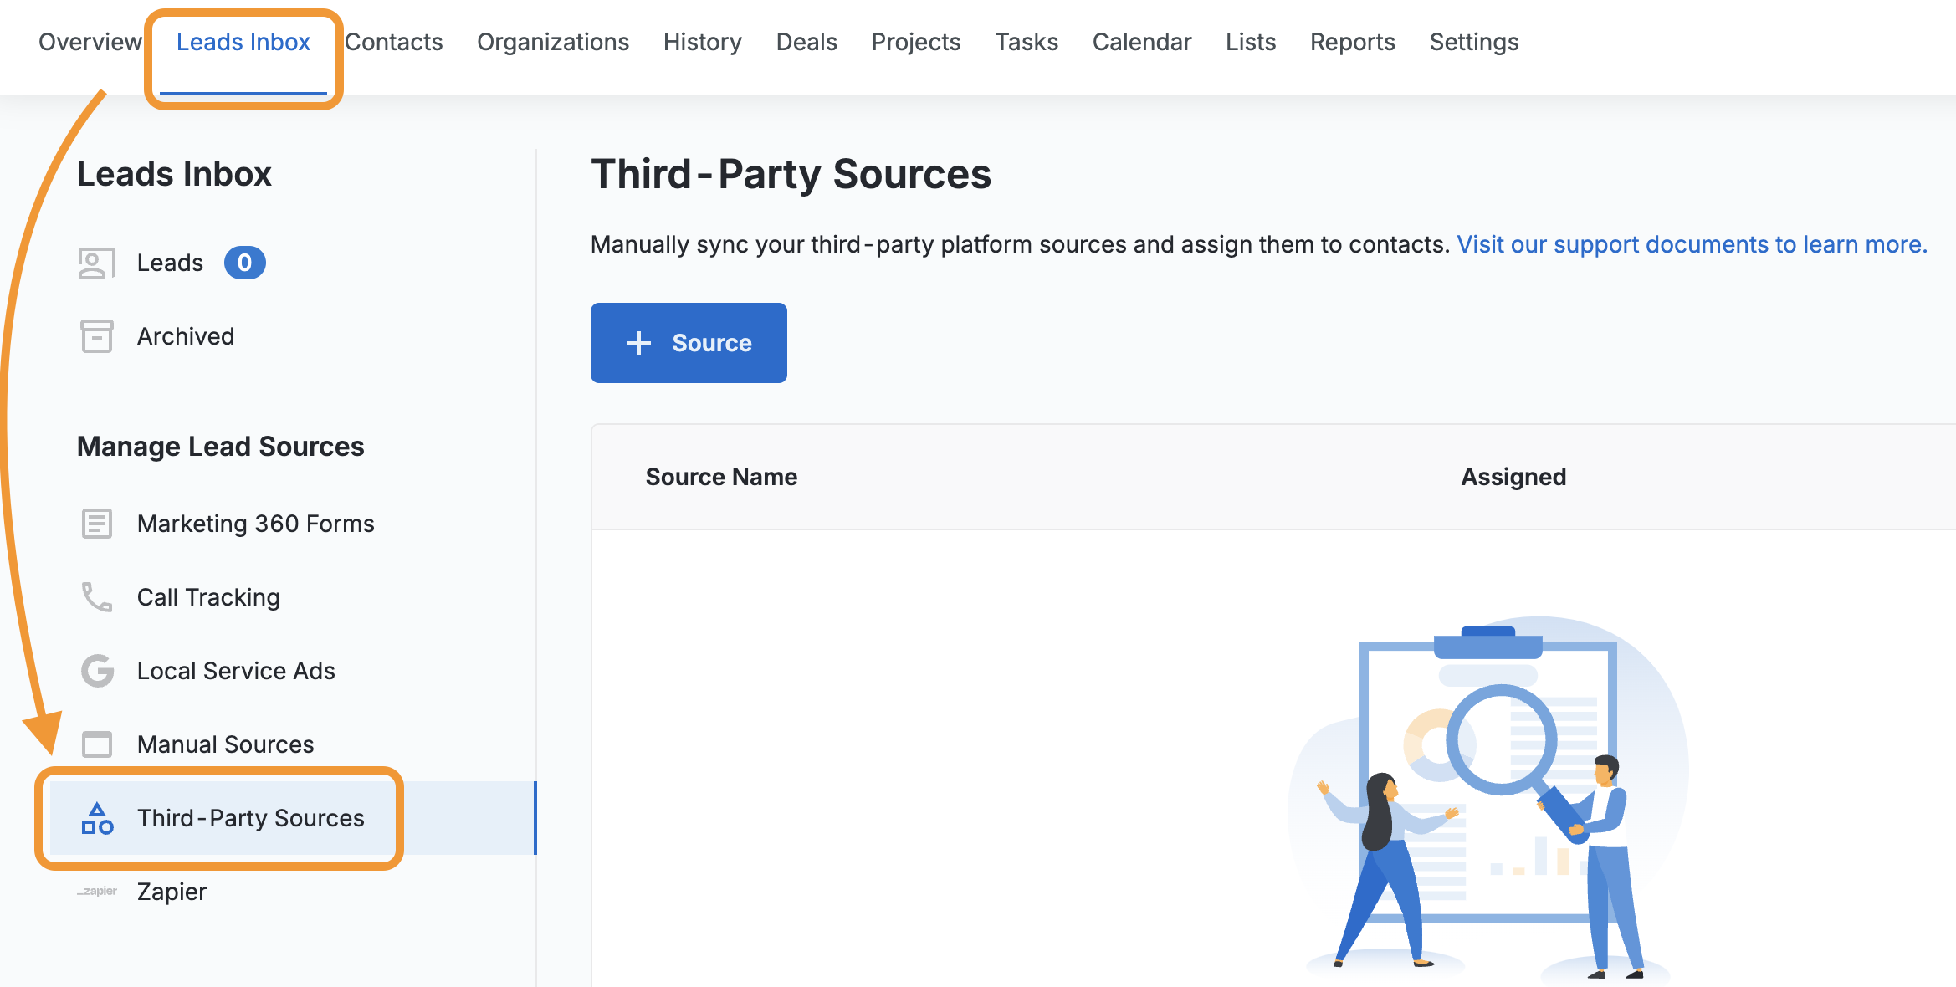The width and height of the screenshot is (1956, 987).
Task: Click the plus icon on Source button
Action: (639, 343)
